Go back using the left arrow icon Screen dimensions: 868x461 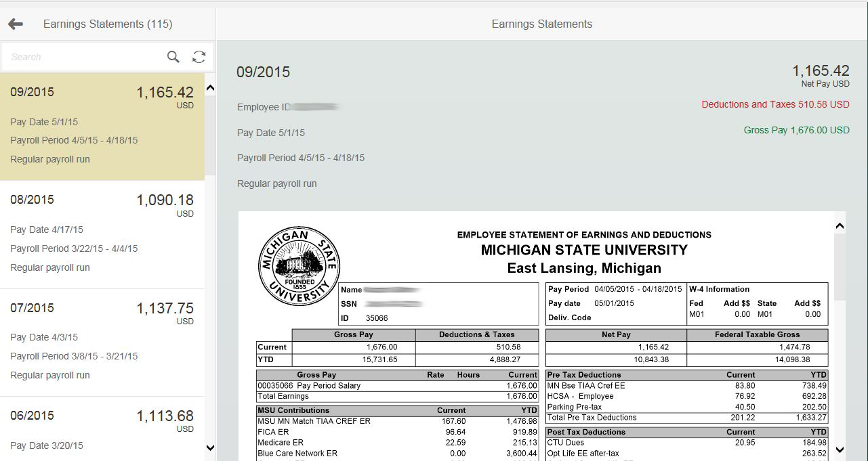click(16, 24)
